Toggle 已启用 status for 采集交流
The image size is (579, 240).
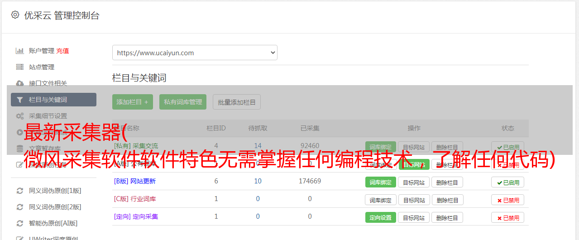508,147
